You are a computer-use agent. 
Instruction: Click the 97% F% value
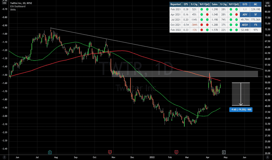click(x=256, y=30)
